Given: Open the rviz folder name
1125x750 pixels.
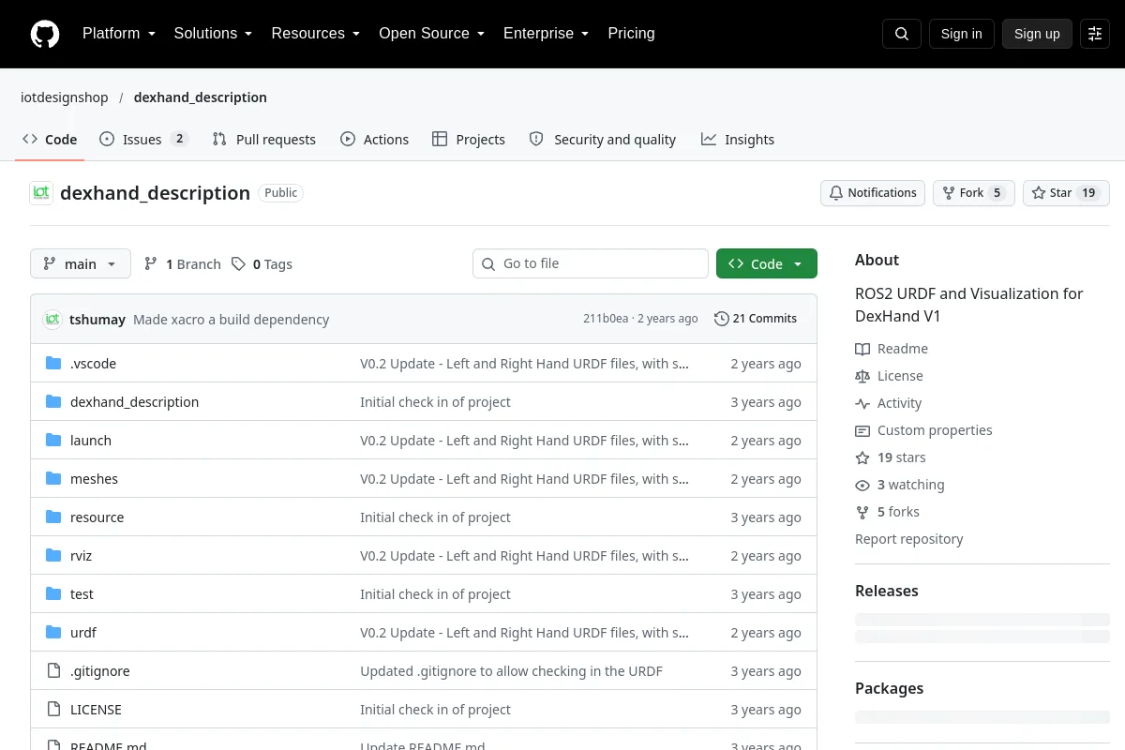Looking at the screenshot, I should (81, 556).
